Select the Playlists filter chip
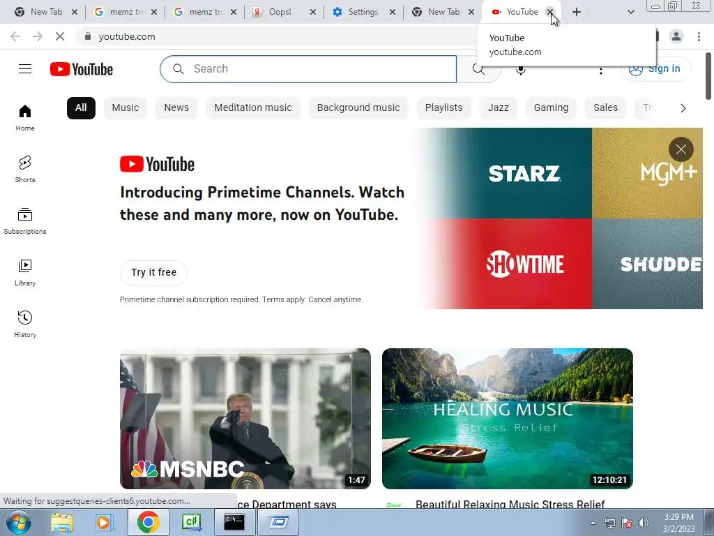 tap(443, 108)
